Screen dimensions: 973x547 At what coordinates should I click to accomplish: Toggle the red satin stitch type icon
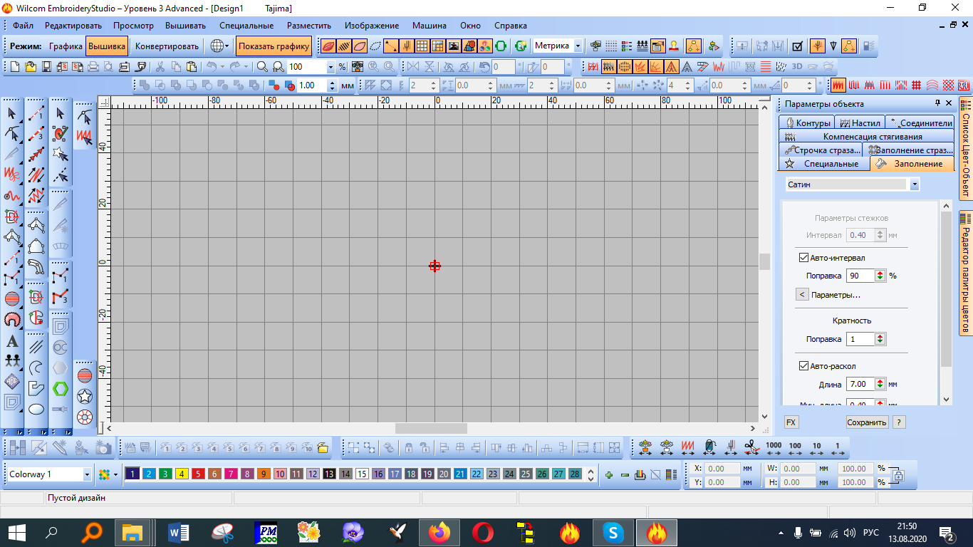[839, 85]
